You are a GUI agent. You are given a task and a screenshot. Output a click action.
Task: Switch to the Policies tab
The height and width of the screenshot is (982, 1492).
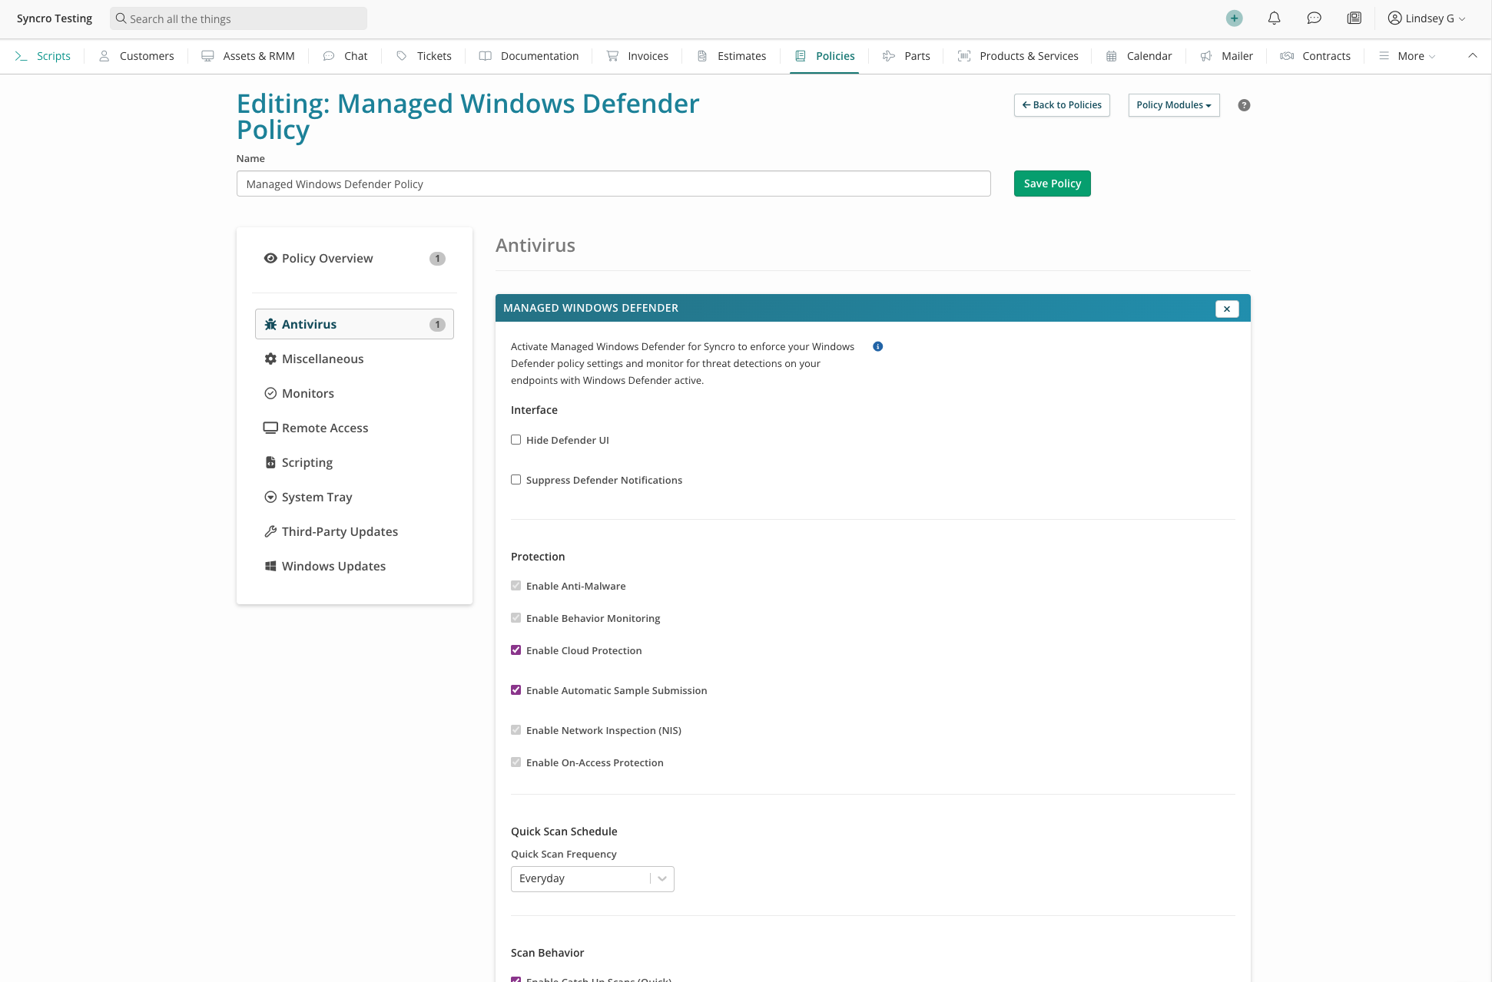834,55
